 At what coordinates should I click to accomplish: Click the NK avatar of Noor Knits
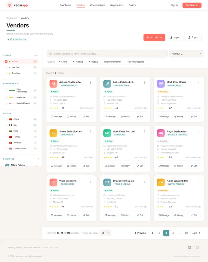pyautogui.click(x=107, y=133)
